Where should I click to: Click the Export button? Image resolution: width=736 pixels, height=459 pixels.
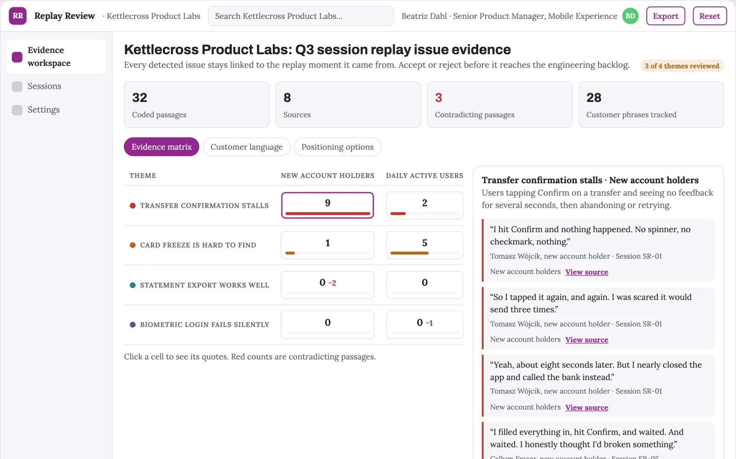[666, 16]
